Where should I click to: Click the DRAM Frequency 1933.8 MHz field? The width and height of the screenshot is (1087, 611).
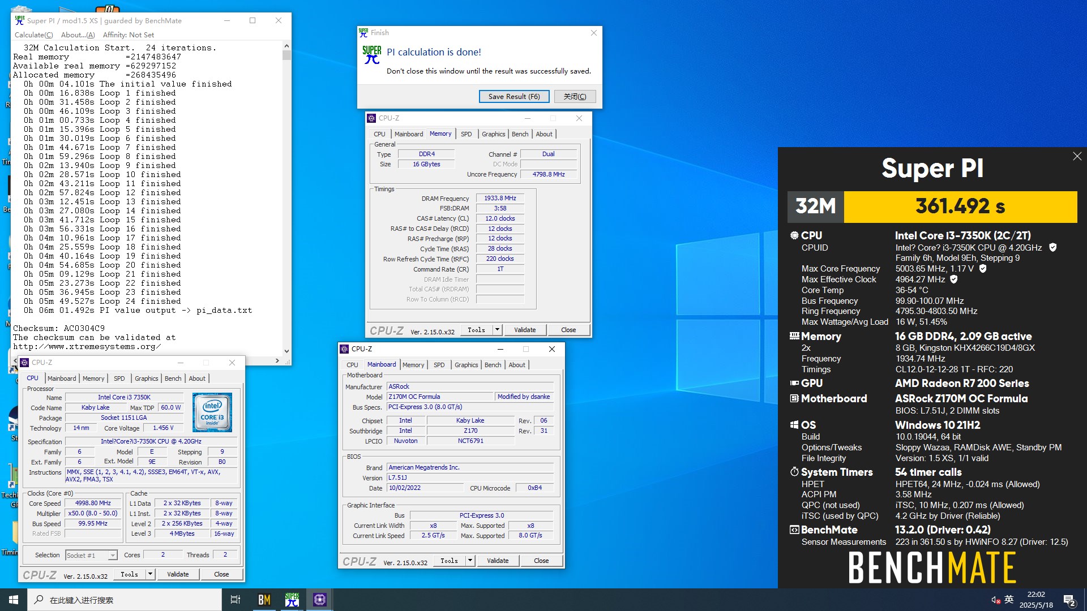pos(500,198)
